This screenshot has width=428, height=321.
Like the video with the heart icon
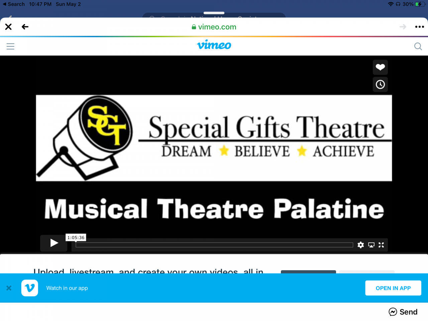(x=380, y=67)
